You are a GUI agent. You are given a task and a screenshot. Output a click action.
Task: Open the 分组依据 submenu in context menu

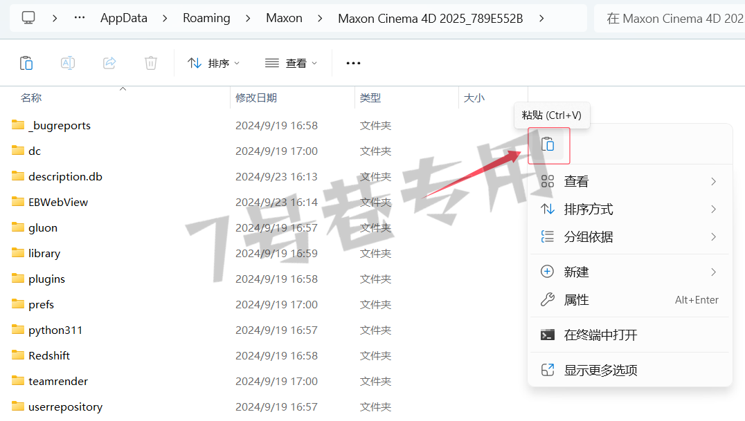click(x=629, y=236)
